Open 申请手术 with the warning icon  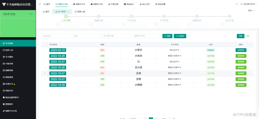pyautogui.click(x=9, y=84)
